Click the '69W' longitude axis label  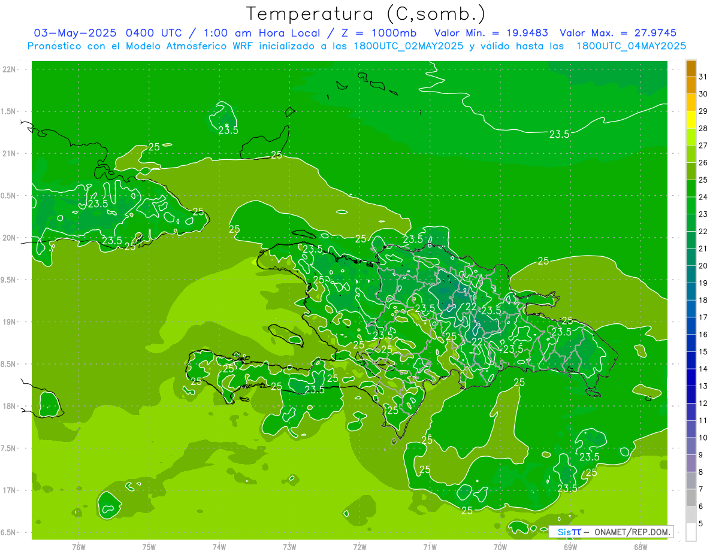570,547
